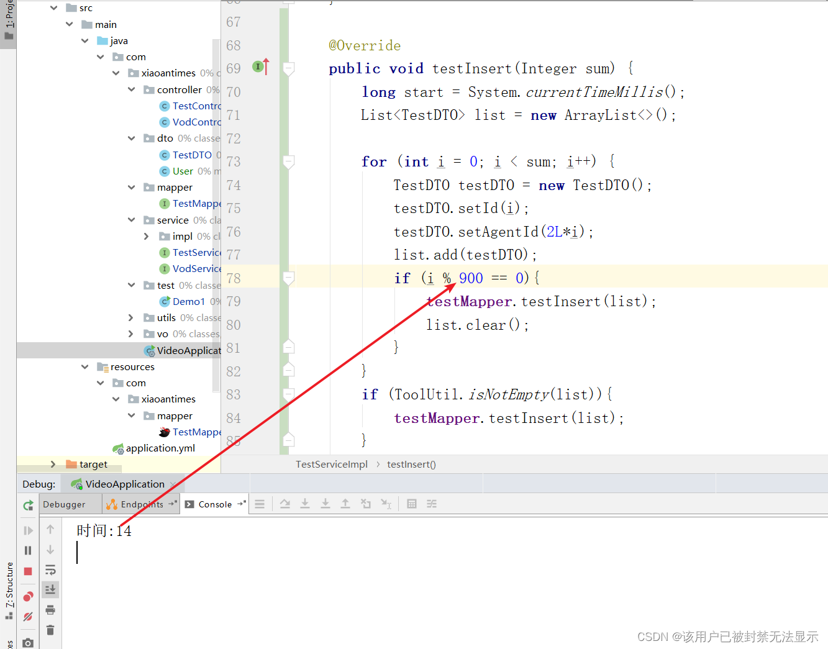The width and height of the screenshot is (828, 649).
Task: Click the Step Into icon
Action: coord(305,504)
